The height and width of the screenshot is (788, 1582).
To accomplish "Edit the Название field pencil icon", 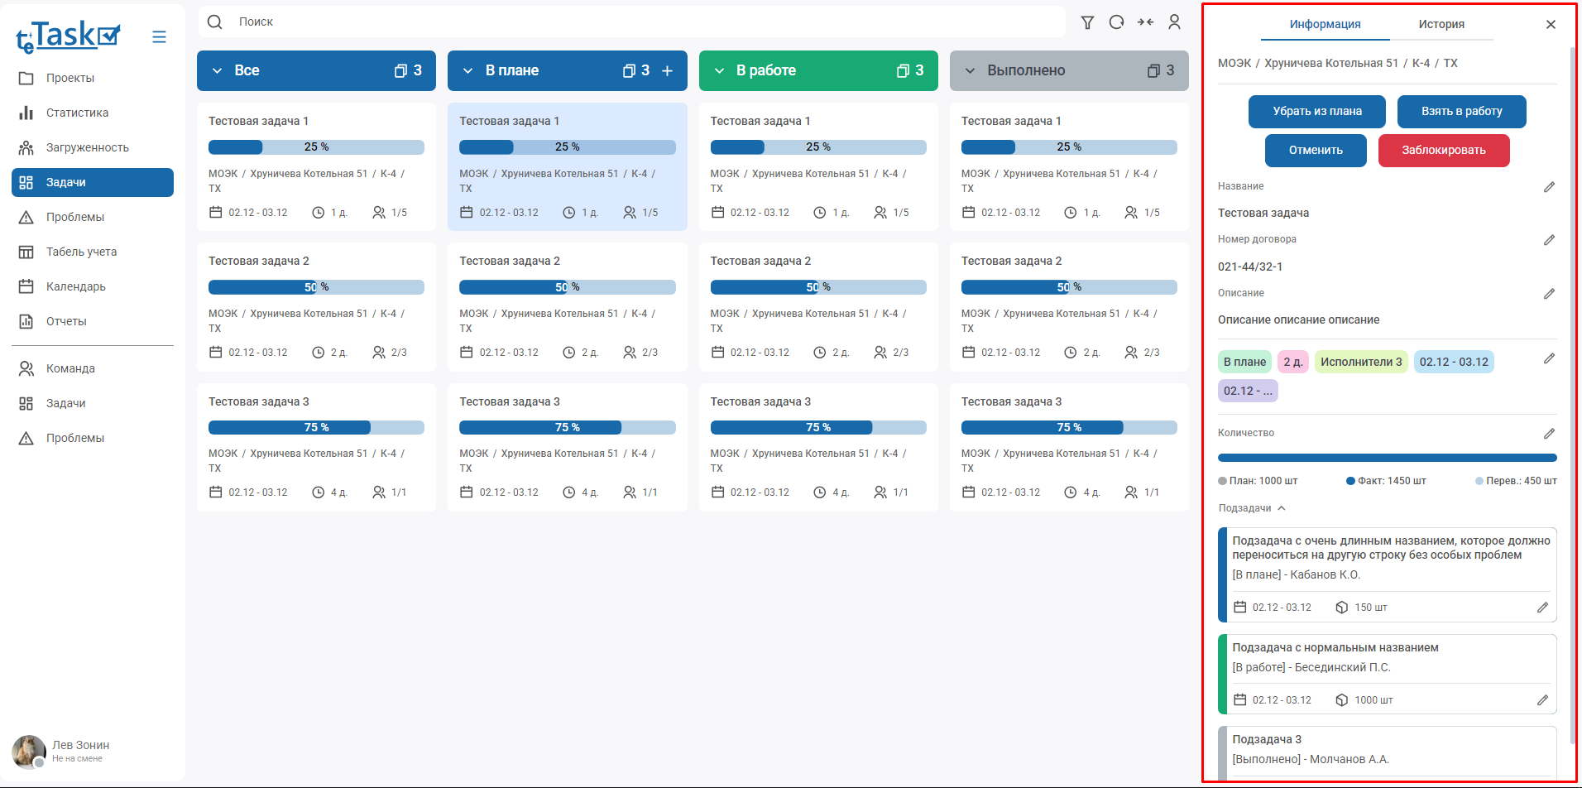I will (x=1549, y=187).
